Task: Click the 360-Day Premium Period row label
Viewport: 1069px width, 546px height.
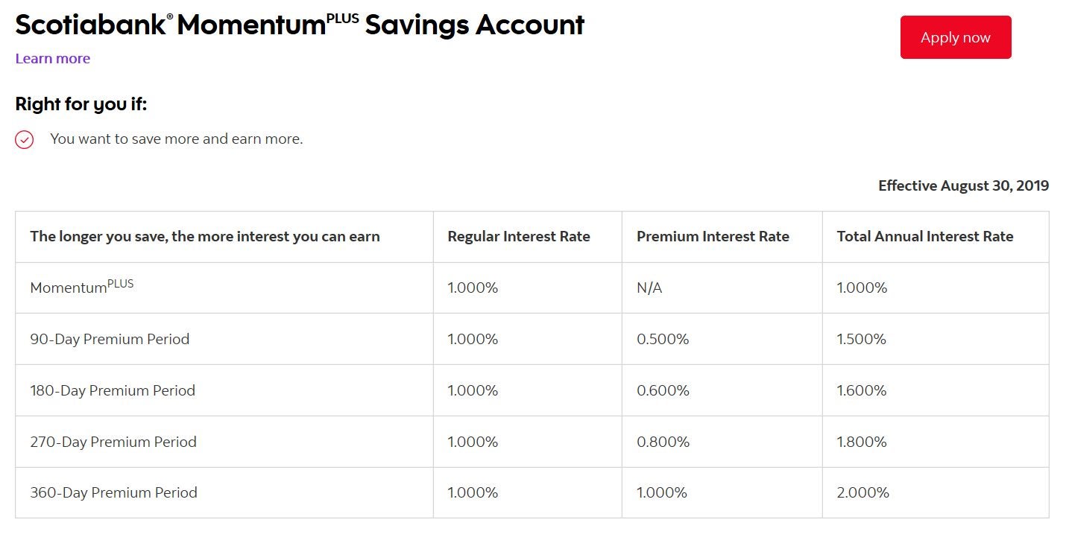Action: click(113, 492)
